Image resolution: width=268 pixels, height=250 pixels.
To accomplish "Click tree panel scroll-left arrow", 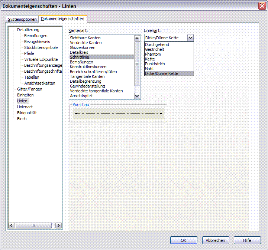I will pyautogui.click(x=12, y=226).
